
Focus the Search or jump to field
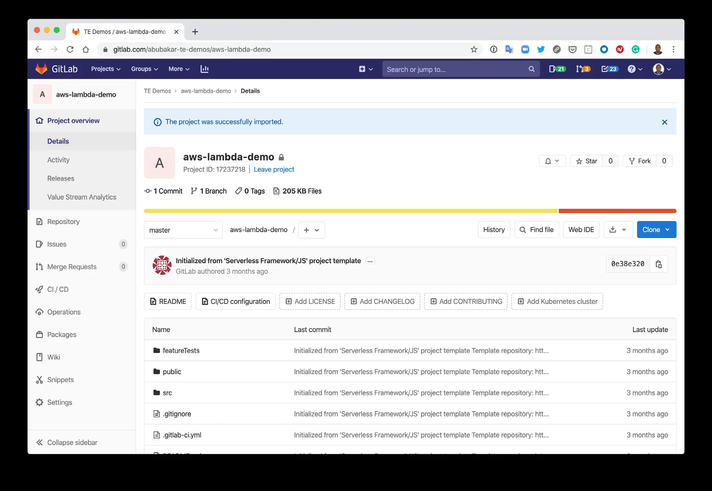click(455, 69)
